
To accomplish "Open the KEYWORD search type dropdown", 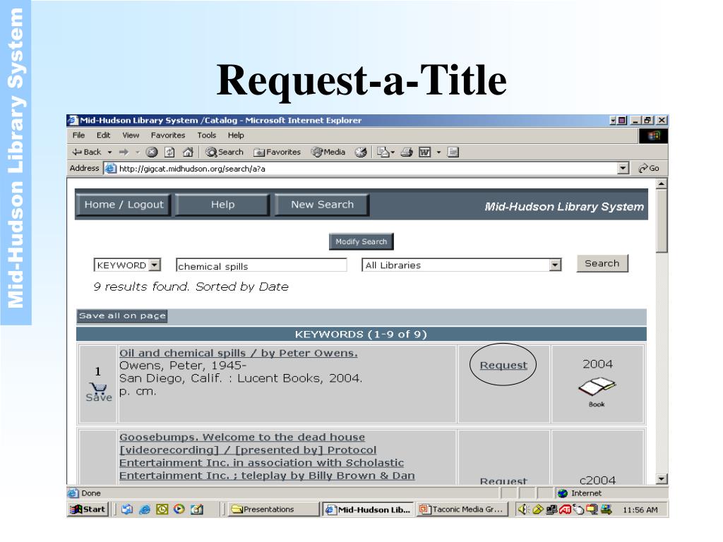I will pyautogui.click(x=155, y=265).
